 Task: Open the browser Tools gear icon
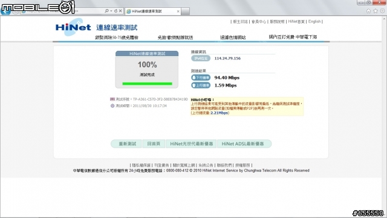(x=382, y=11)
